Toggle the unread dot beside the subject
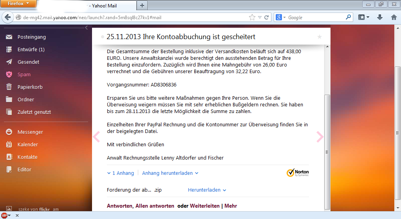 102,37
